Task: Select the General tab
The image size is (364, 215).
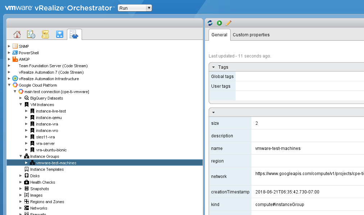Action: click(219, 35)
